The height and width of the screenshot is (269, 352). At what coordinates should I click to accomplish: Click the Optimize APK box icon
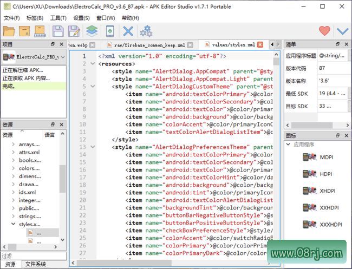tap(24, 31)
